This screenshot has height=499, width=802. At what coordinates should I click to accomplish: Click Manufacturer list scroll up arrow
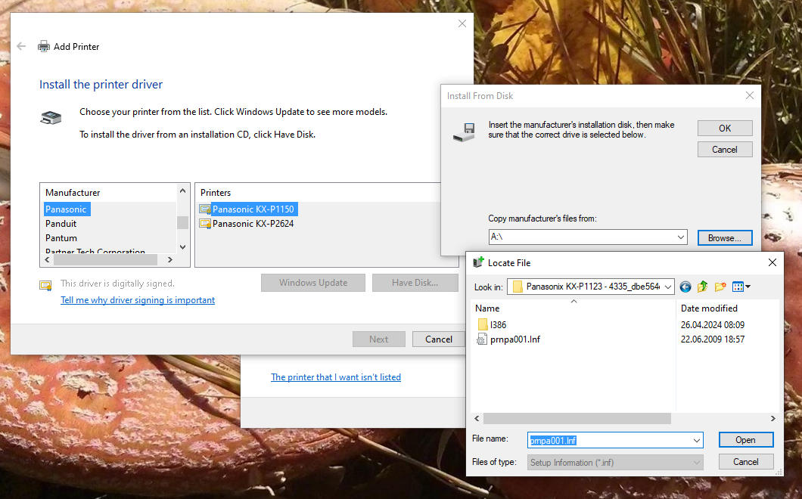pos(182,191)
